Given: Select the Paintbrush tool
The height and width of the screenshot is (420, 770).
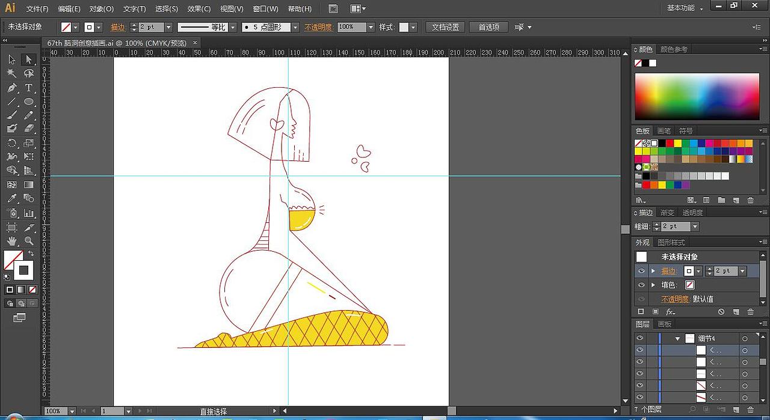Looking at the screenshot, I should click(x=11, y=115).
